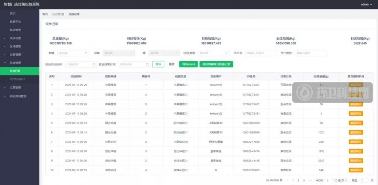
Task: Click the 手机号 input field
Action: [x=261, y=53]
